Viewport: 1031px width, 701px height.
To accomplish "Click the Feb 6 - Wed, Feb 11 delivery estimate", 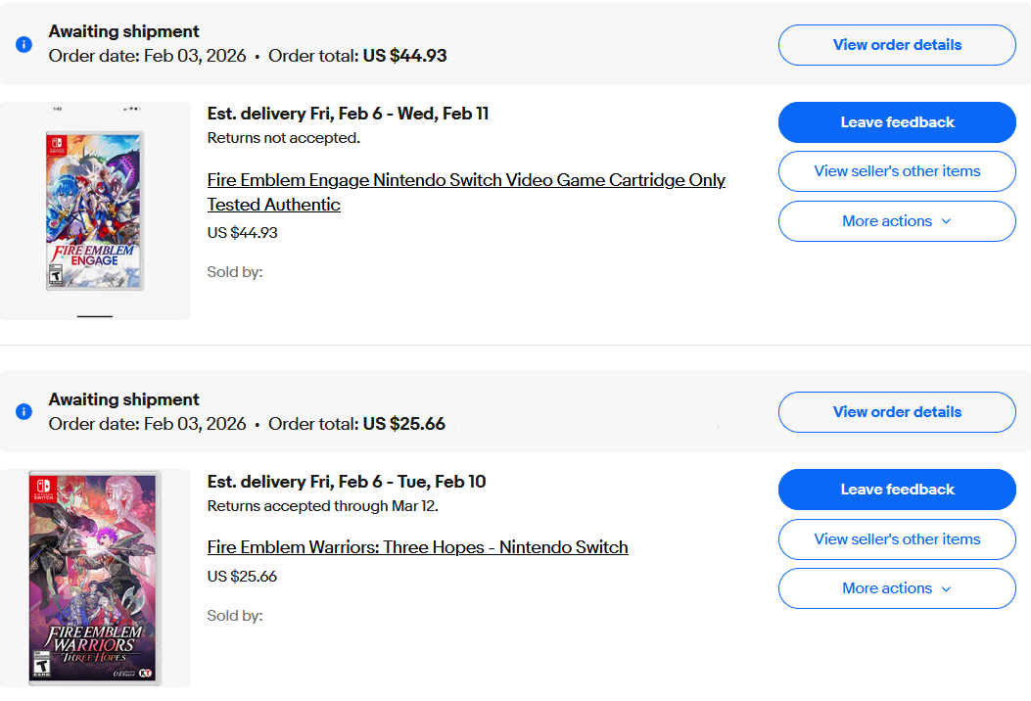I will (348, 114).
